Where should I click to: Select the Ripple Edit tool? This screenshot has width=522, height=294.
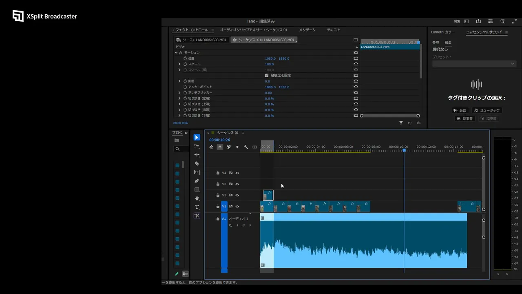(197, 155)
